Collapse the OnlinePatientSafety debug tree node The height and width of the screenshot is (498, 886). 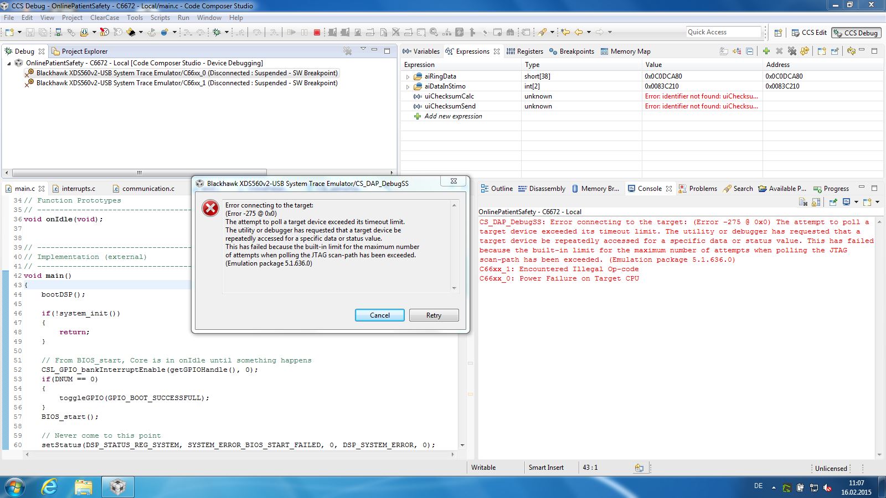pos(9,63)
